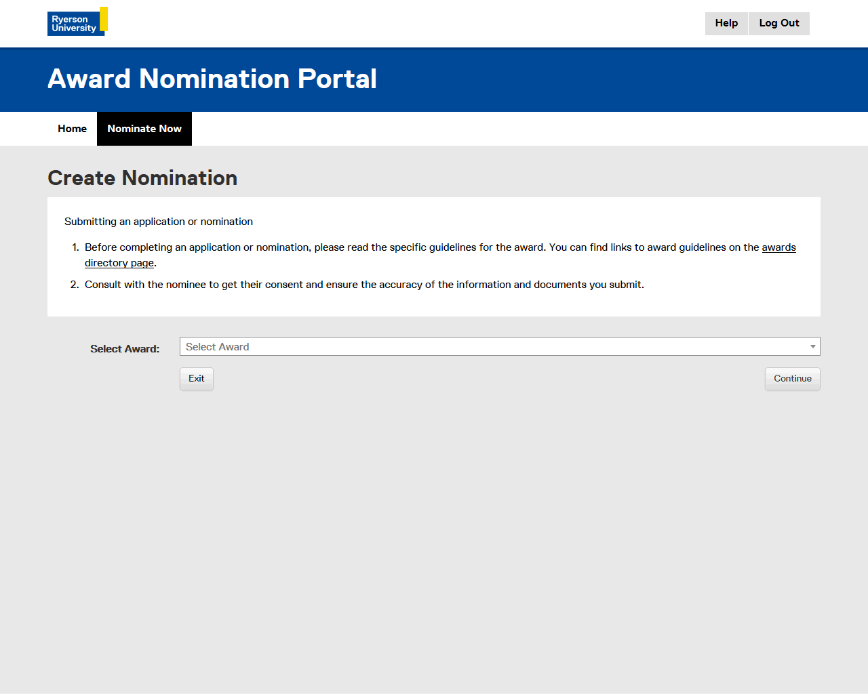Click the list number 1 marker

75,247
